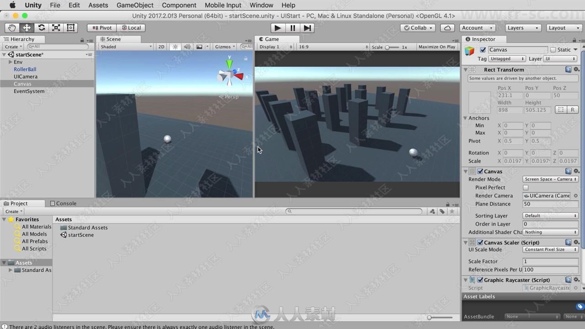
Task: Disable the Canvas component checkbox
Action: click(480, 171)
